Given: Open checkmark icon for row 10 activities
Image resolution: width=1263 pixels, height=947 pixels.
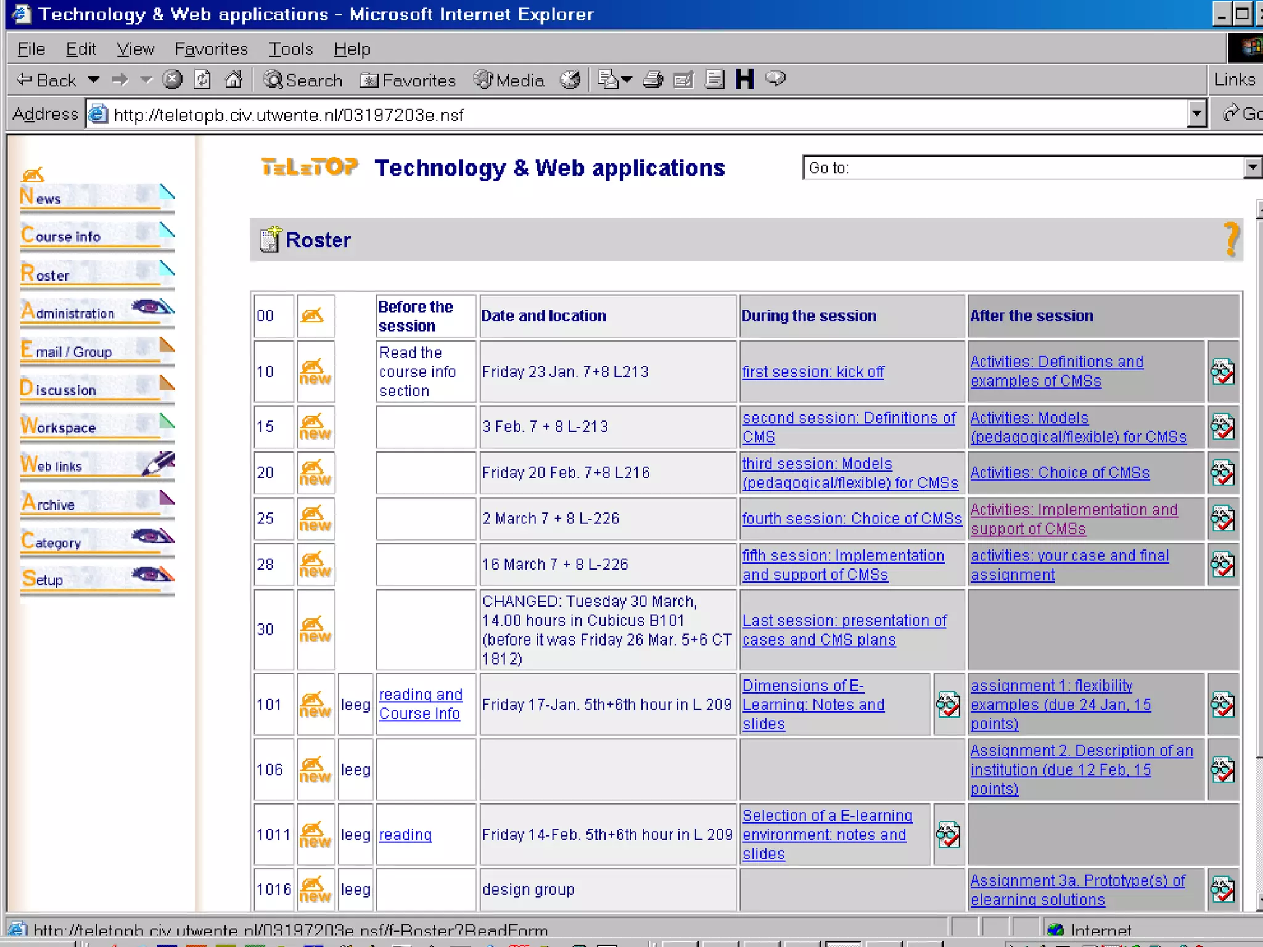Looking at the screenshot, I should pyautogui.click(x=1222, y=372).
